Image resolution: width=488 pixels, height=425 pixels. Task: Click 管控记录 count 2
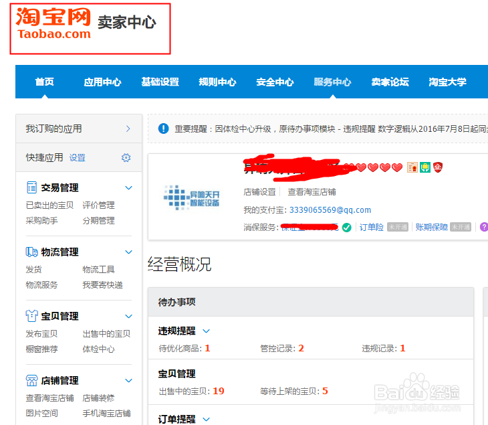(x=301, y=348)
